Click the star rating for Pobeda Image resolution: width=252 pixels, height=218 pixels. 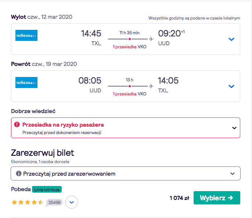(x=27, y=202)
